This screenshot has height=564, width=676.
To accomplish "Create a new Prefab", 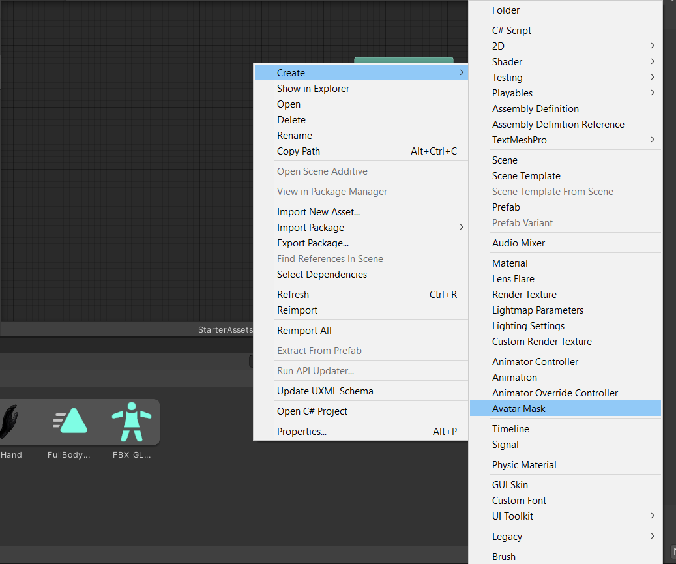I will pyautogui.click(x=565, y=207).
